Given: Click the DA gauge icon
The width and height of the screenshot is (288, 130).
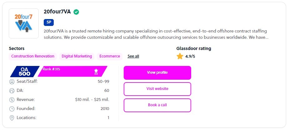Looking at the screenshot, I should coord(12,91).
